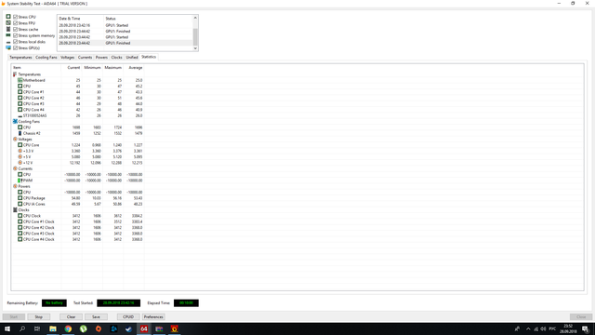Screen dimensions: 595x335
Task: Disable the Stress GPU(s) checkbox
Action: 16,48
